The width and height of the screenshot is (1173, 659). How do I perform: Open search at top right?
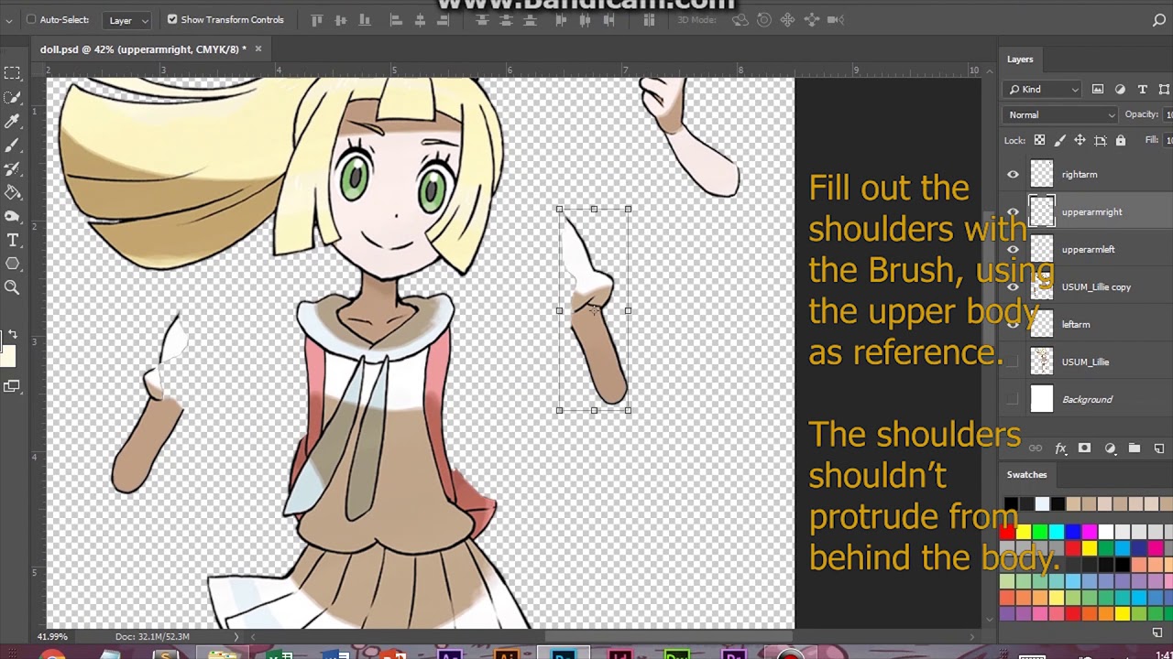pos(1159,19)
